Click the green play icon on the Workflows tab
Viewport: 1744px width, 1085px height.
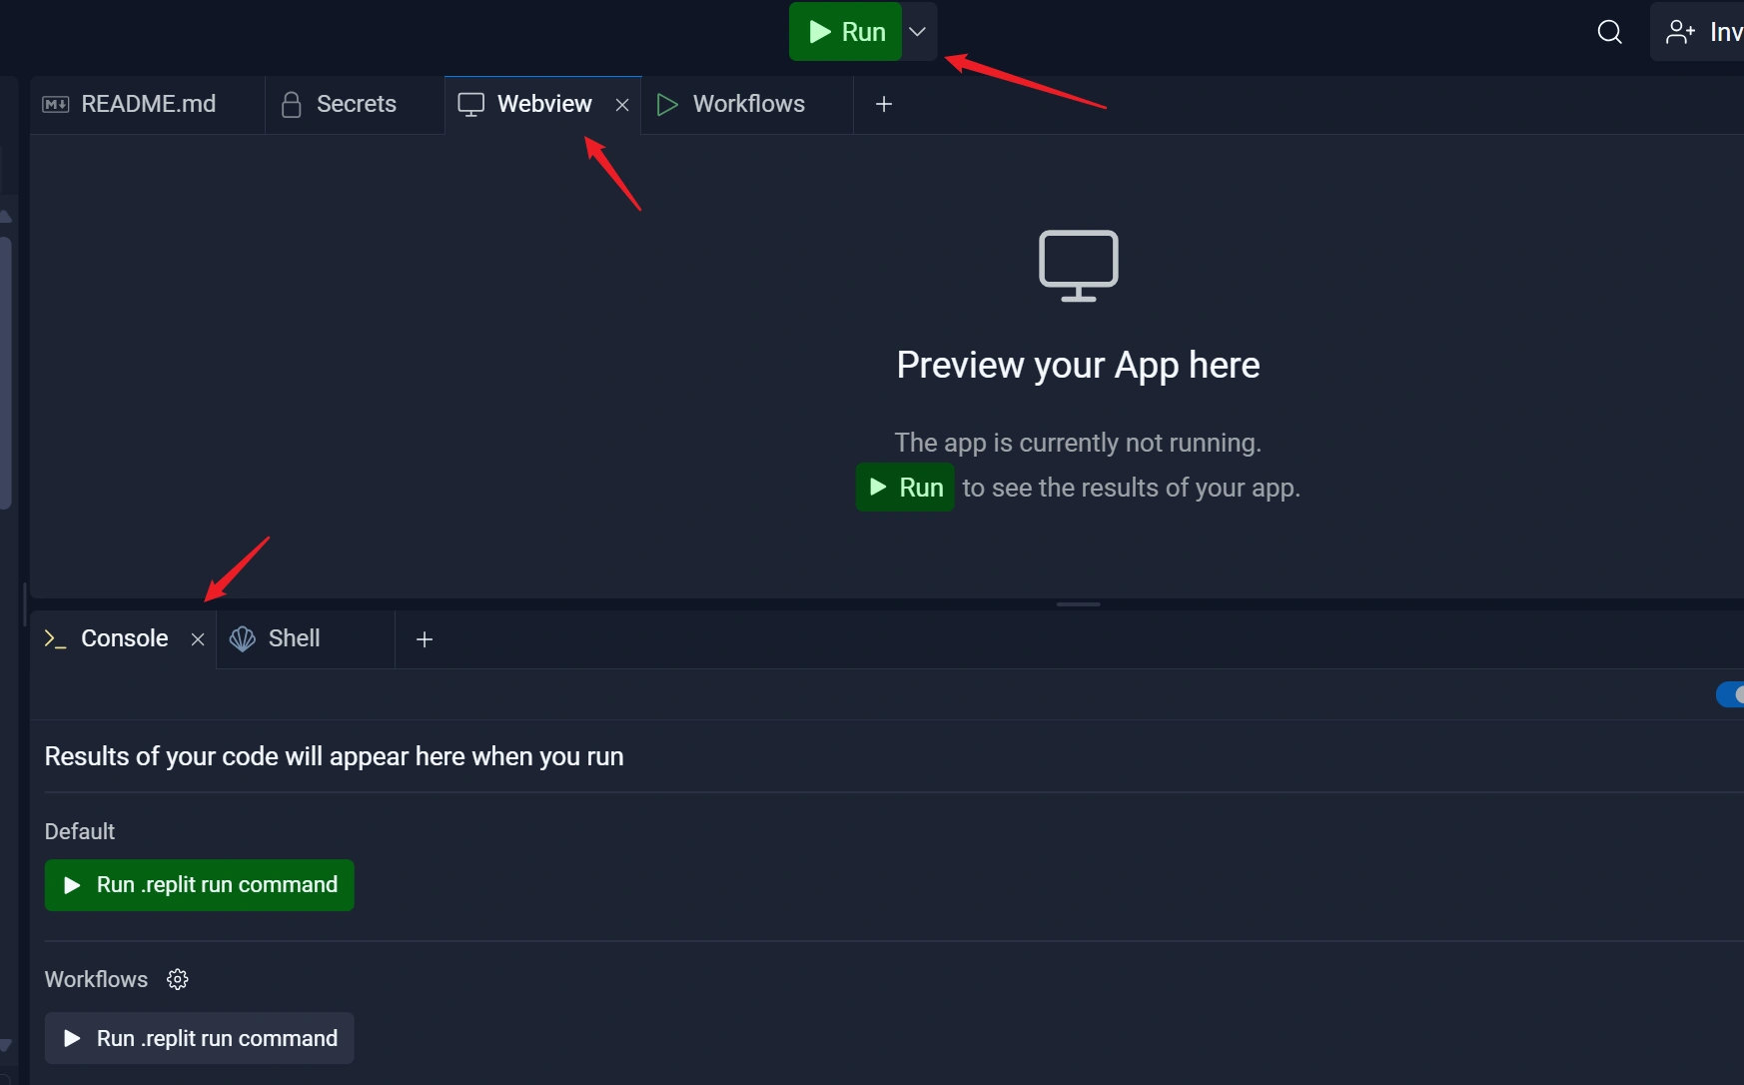(x=666, y=104)
